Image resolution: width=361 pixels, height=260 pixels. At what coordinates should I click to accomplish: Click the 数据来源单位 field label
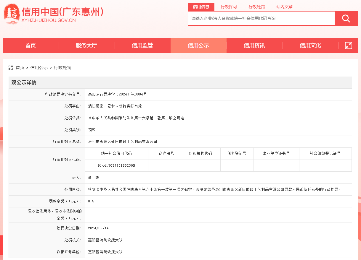tap(69, 252)
